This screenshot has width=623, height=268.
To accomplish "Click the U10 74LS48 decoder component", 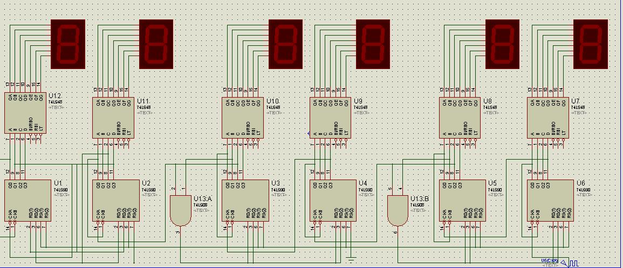I will (243, 118).
